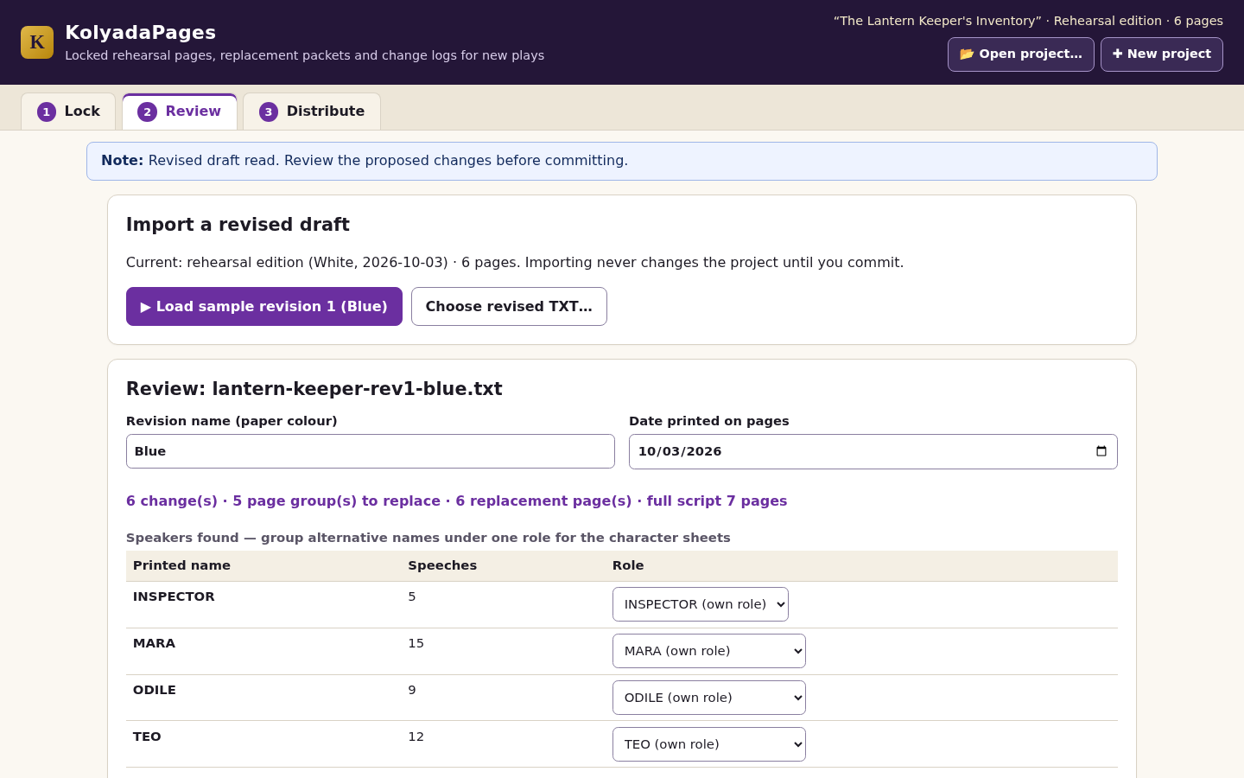1244x778 pixels.
Task: Click the Open project… button
Action: [1021, 54]
